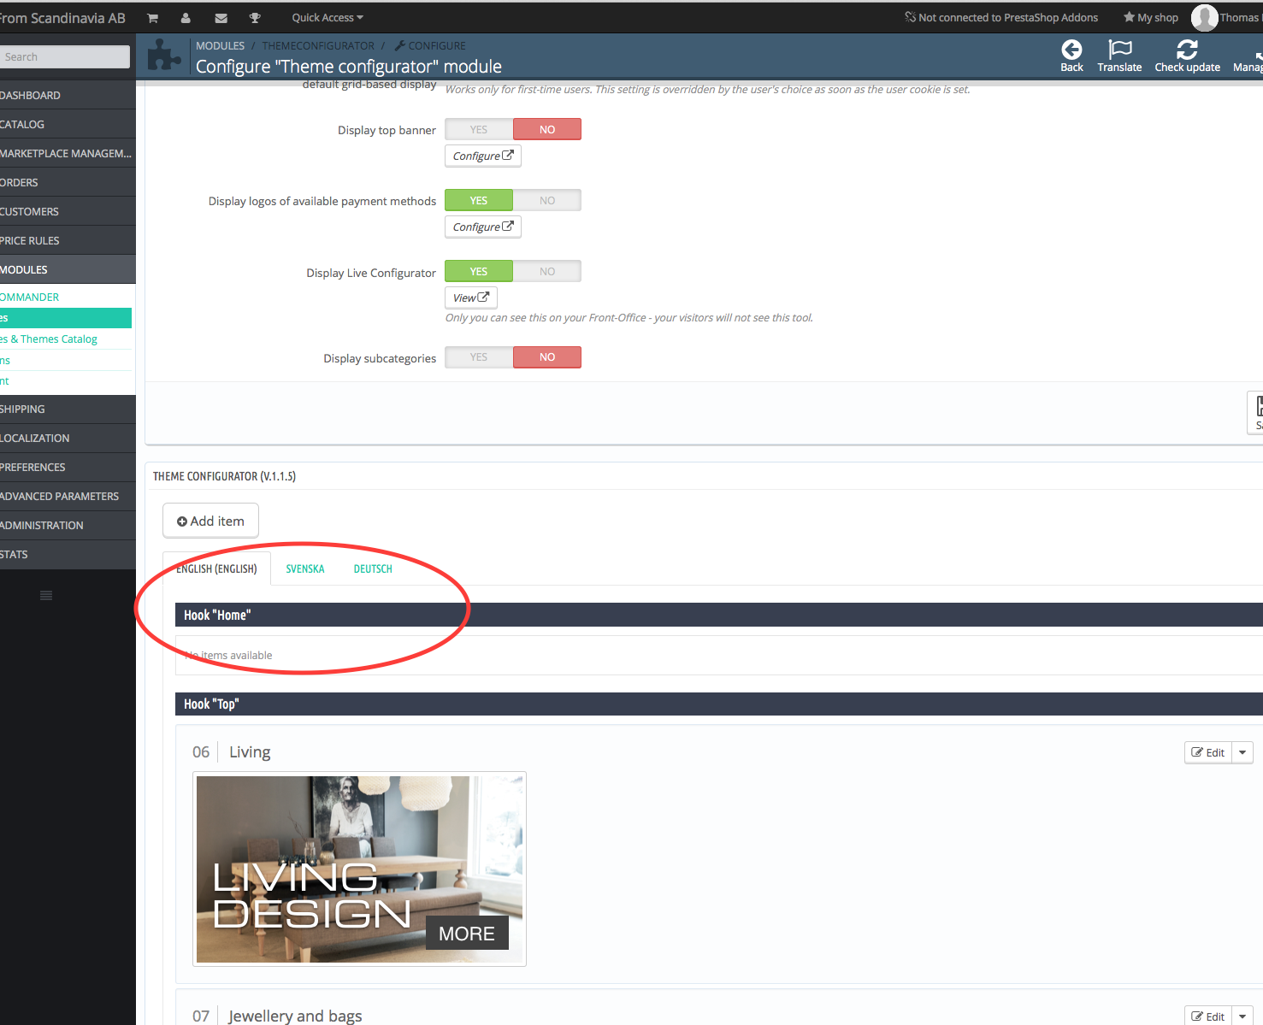The image size is (1263, 1025).
Task: Click the "Jewellery and bags" item title
Action: pos(295,1016)
